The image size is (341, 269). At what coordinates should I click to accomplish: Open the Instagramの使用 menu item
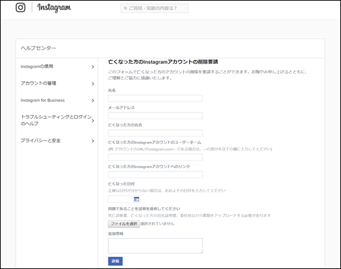click(37, 67)
